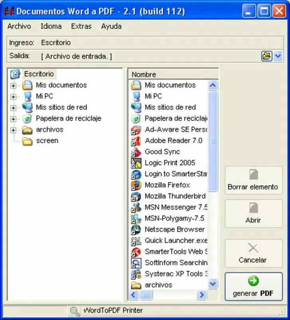Select archivos folder in Nombre list
The width and height of the screenshot is (290, 320).
click(x=158, y=285)
